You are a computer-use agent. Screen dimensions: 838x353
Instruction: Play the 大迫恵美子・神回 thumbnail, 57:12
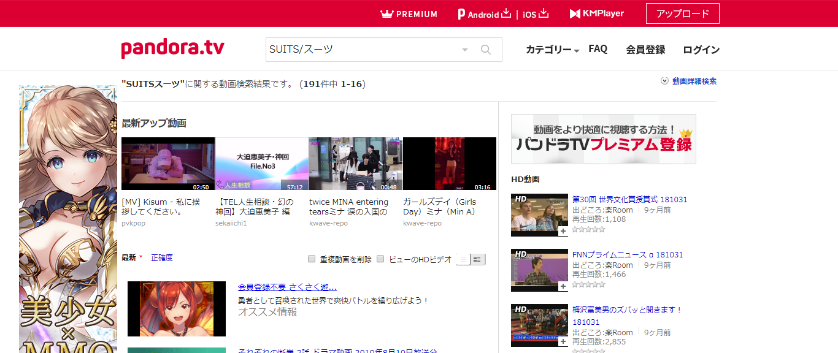pyautogui.click(x=262, y=164)
